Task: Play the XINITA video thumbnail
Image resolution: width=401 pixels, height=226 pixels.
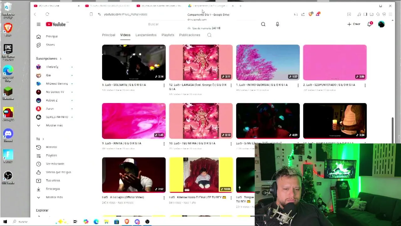Action: (134, 121)
